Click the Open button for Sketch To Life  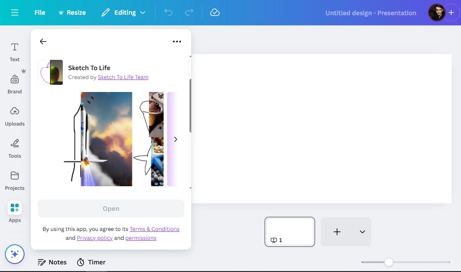tap(111, 208)
